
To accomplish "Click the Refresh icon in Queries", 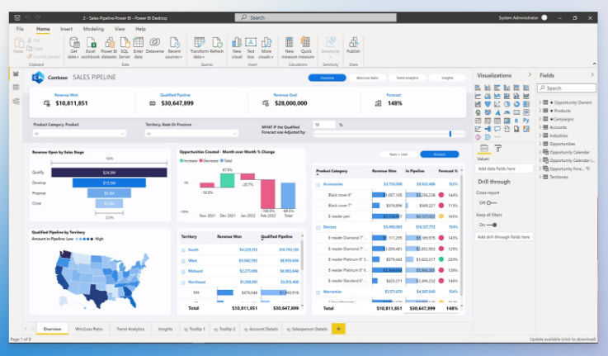I will 217,43.
